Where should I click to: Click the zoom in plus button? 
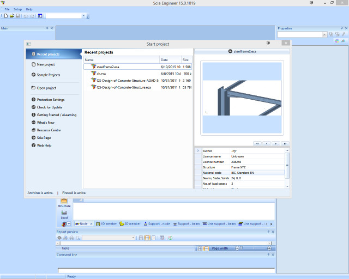pyautogui.click(x=269, y=248)
